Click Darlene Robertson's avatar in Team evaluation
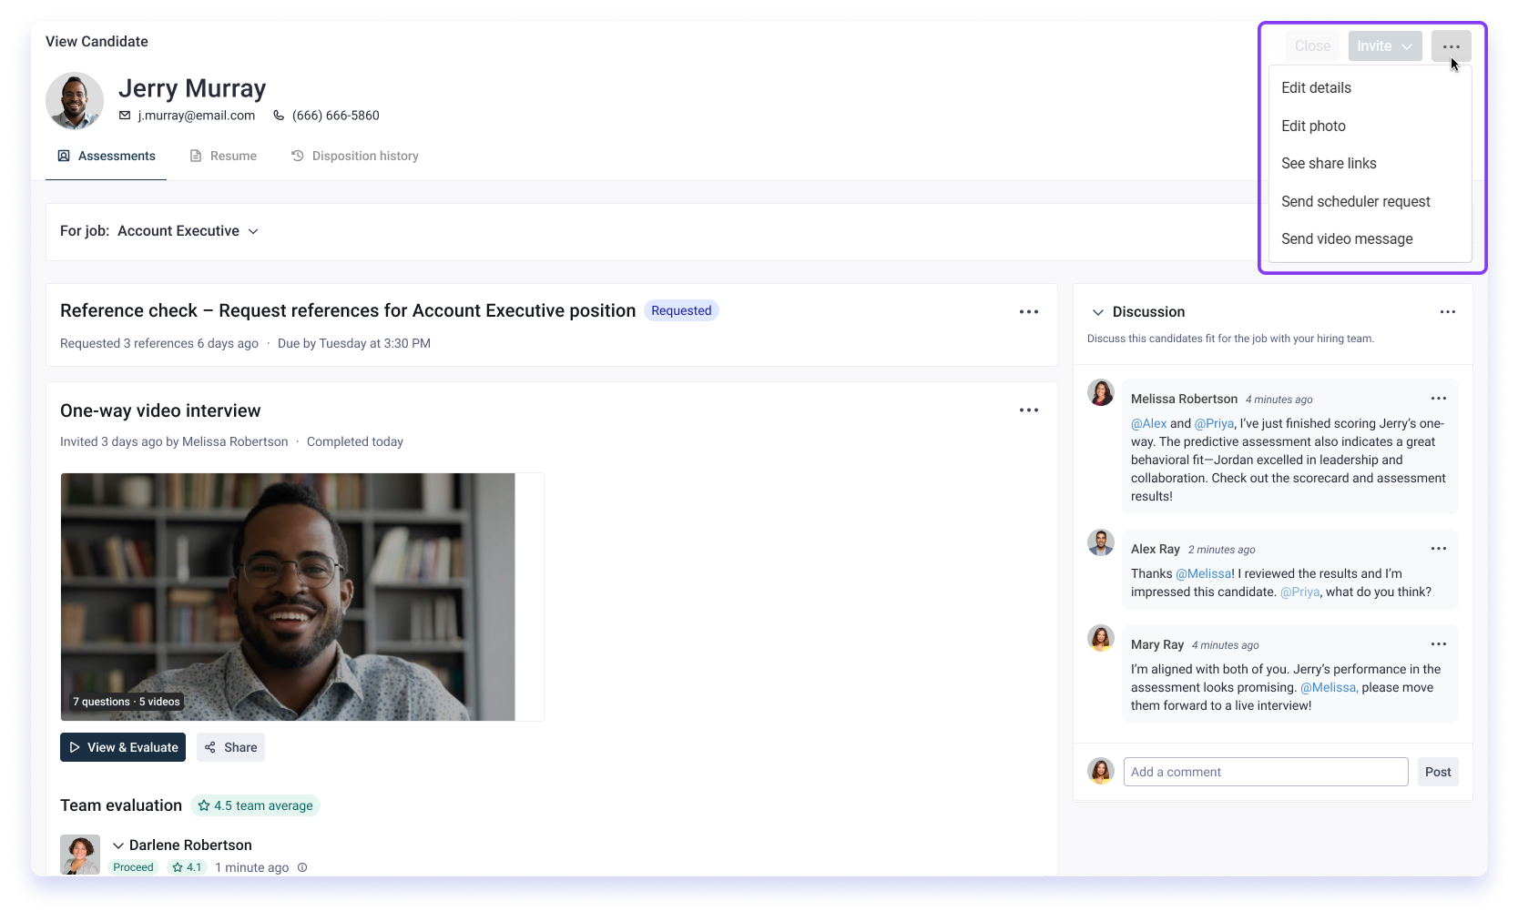Screen dimensions: 1518x911 point(80,855)
